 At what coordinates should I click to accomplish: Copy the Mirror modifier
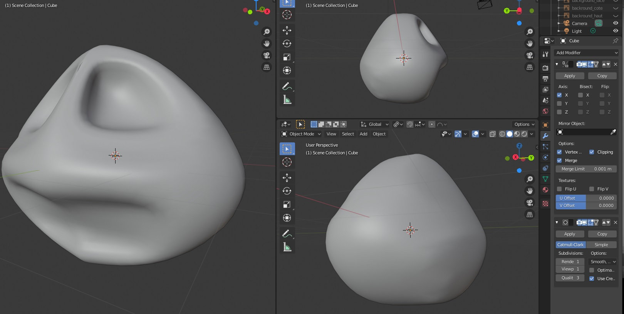coord(602,76)
